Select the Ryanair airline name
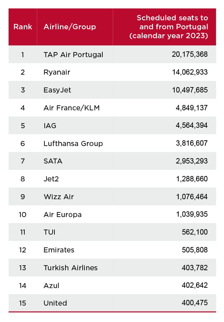Image resolution: width=224 pixels, height=322 pixels. coord(57,72)
